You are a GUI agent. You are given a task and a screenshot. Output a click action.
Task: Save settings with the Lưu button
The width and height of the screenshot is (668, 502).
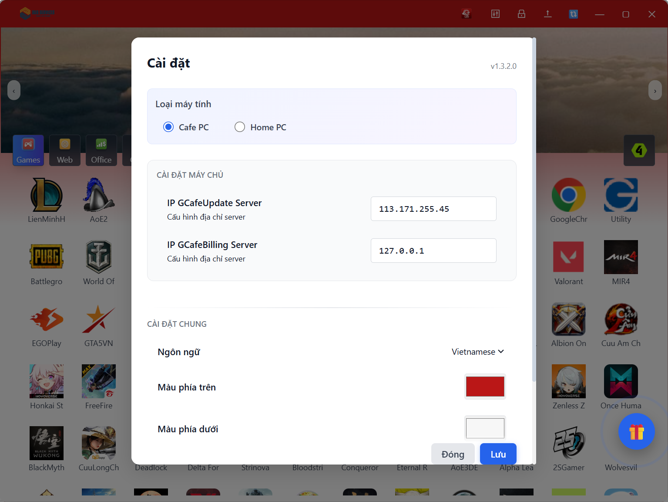coord(498,454)
